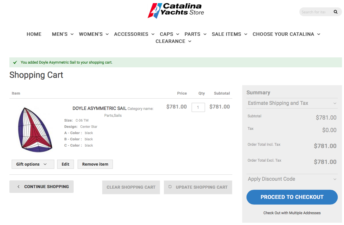
Task: Open the CAPS menu
Action: 166,34
